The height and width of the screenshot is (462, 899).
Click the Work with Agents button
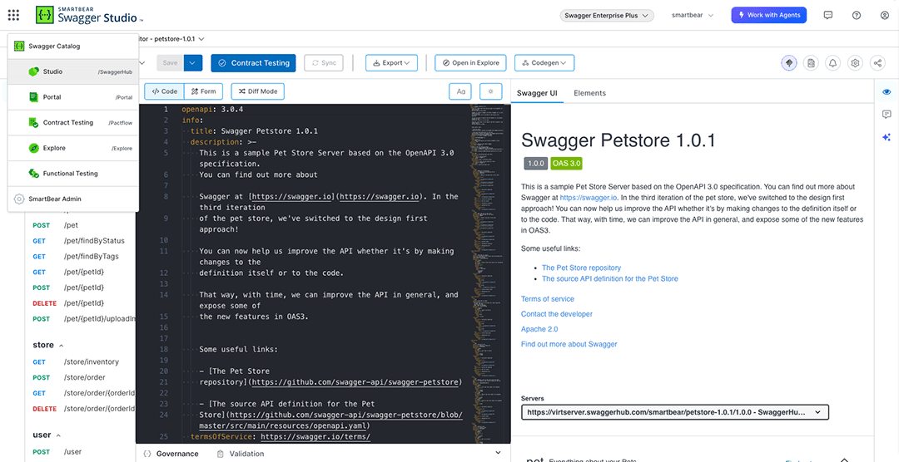coord(769,16)
